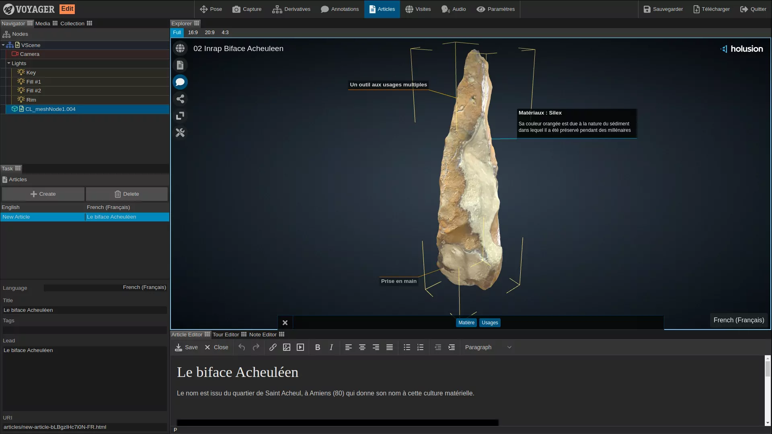Expand the Lights node in Navigator
Image resolution: width=772 pixels, height=434 pixels.
[9, 63]
